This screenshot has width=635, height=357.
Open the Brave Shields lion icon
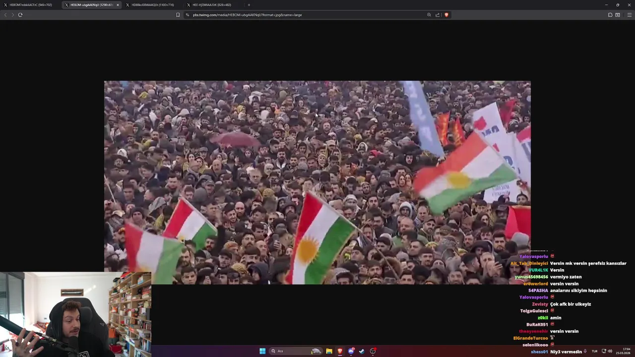click(446, 15)
